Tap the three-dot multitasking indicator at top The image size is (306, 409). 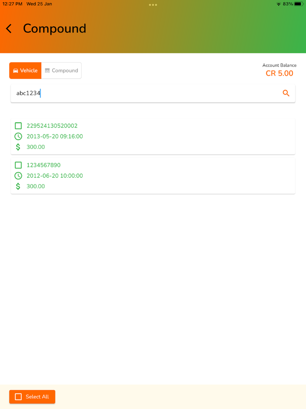click(153, 5)
